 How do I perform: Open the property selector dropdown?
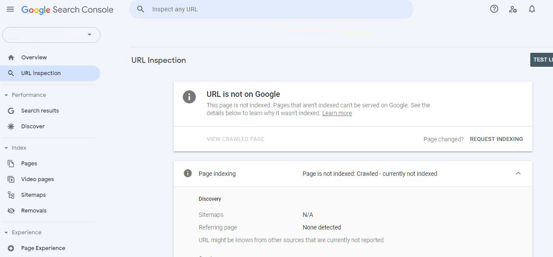coord(52,35)
